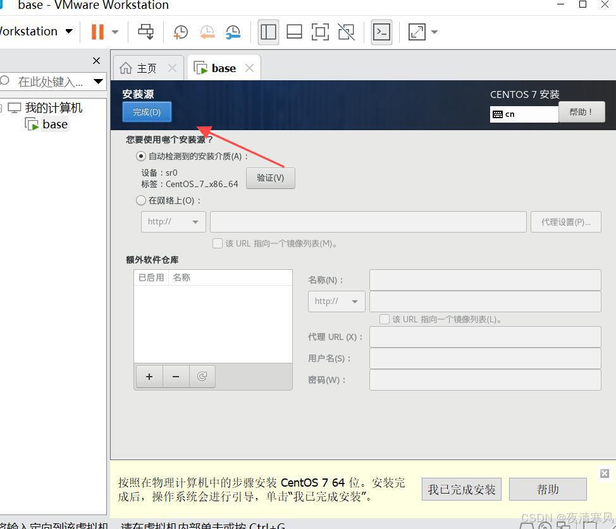The width and height of the screenshot is (616, 529).
Task: Click the 密码(W) input field
Action: [x=485, y=380]
